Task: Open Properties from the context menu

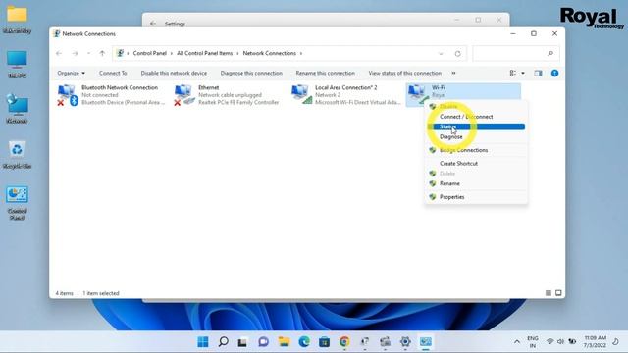Action: tap(451, 197)
